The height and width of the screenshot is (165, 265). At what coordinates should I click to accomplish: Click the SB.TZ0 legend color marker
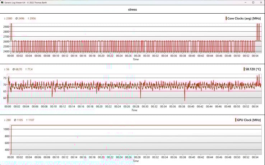click(244, 69)
